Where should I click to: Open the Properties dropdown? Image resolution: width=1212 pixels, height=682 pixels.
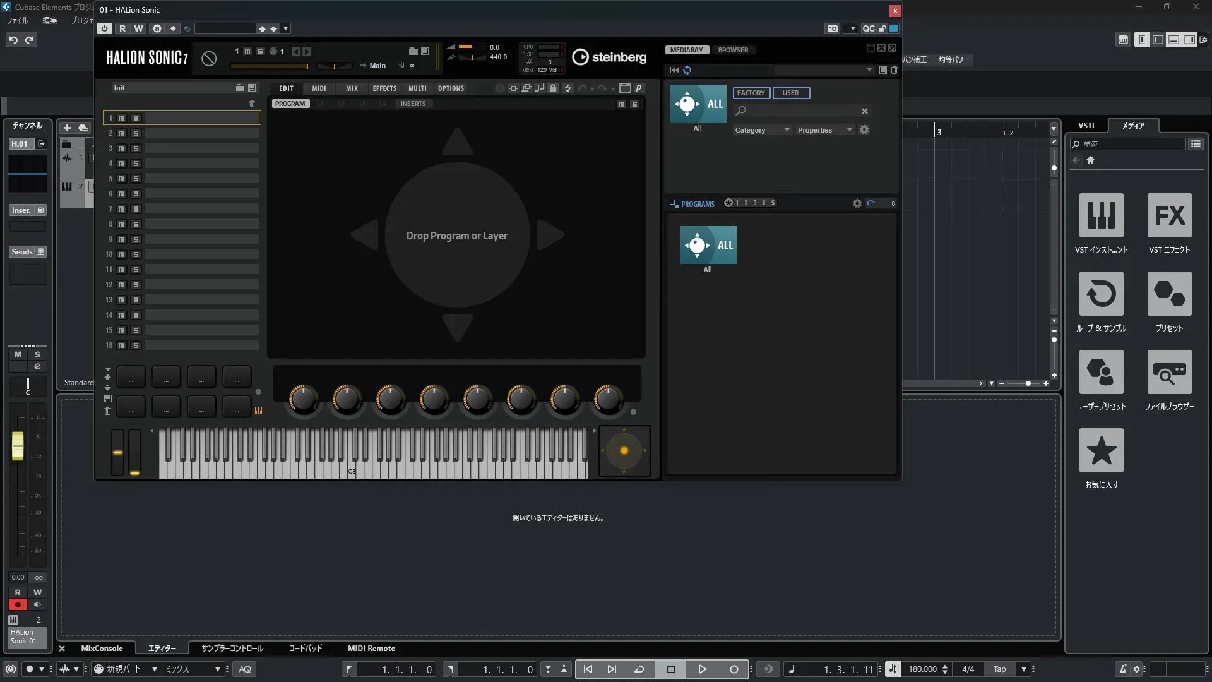coord(824,130)
